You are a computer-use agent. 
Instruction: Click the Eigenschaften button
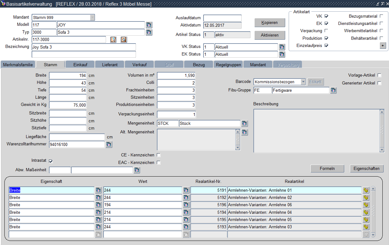(367, 169)
